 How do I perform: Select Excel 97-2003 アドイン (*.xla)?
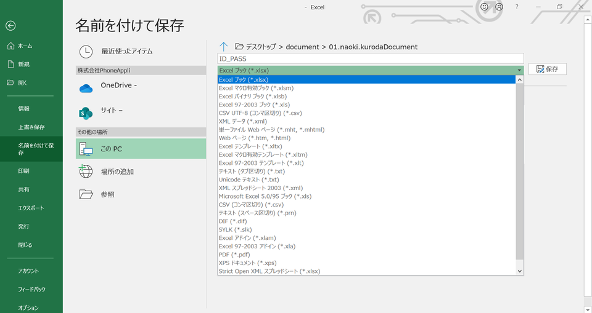366,246
